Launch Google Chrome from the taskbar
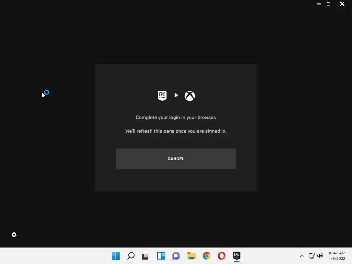This screenshot has height=264, width=352. pos(207,256)
